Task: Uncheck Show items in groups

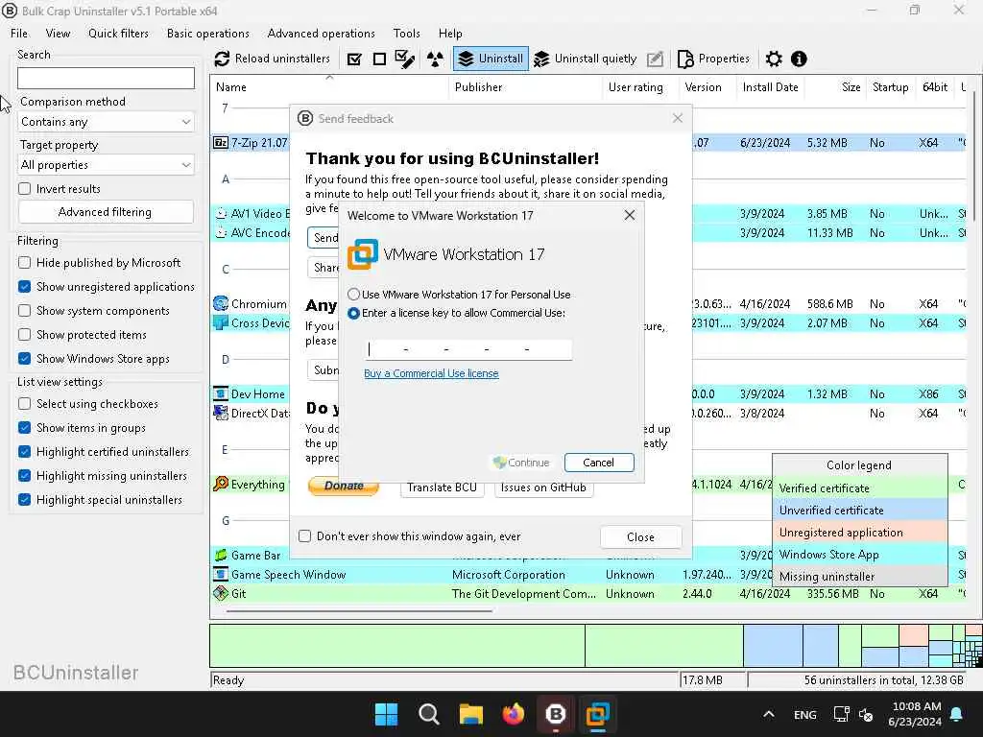Action: coord(24,427)
